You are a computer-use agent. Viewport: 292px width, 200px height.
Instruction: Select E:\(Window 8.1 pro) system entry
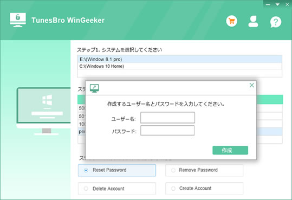point(180,59)
